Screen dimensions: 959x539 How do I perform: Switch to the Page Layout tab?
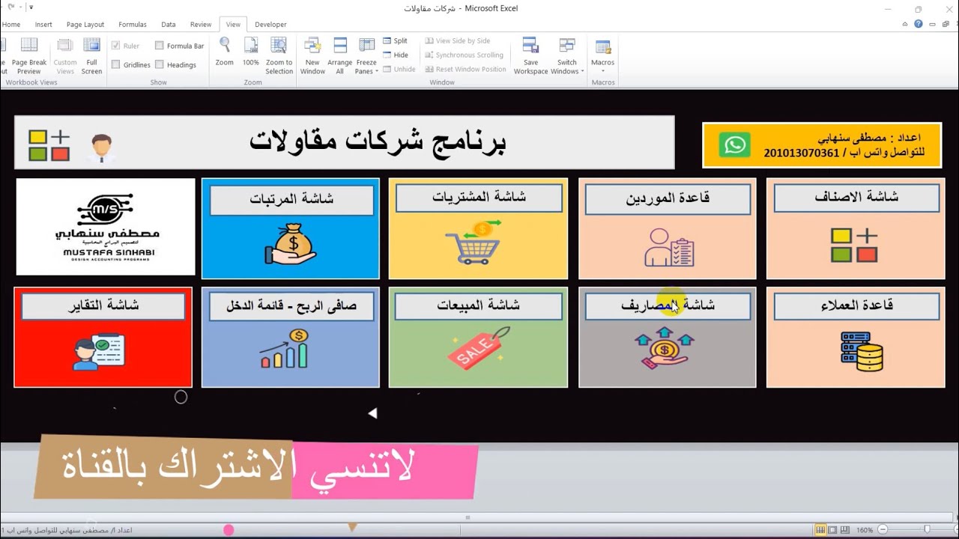pos(85,25)
